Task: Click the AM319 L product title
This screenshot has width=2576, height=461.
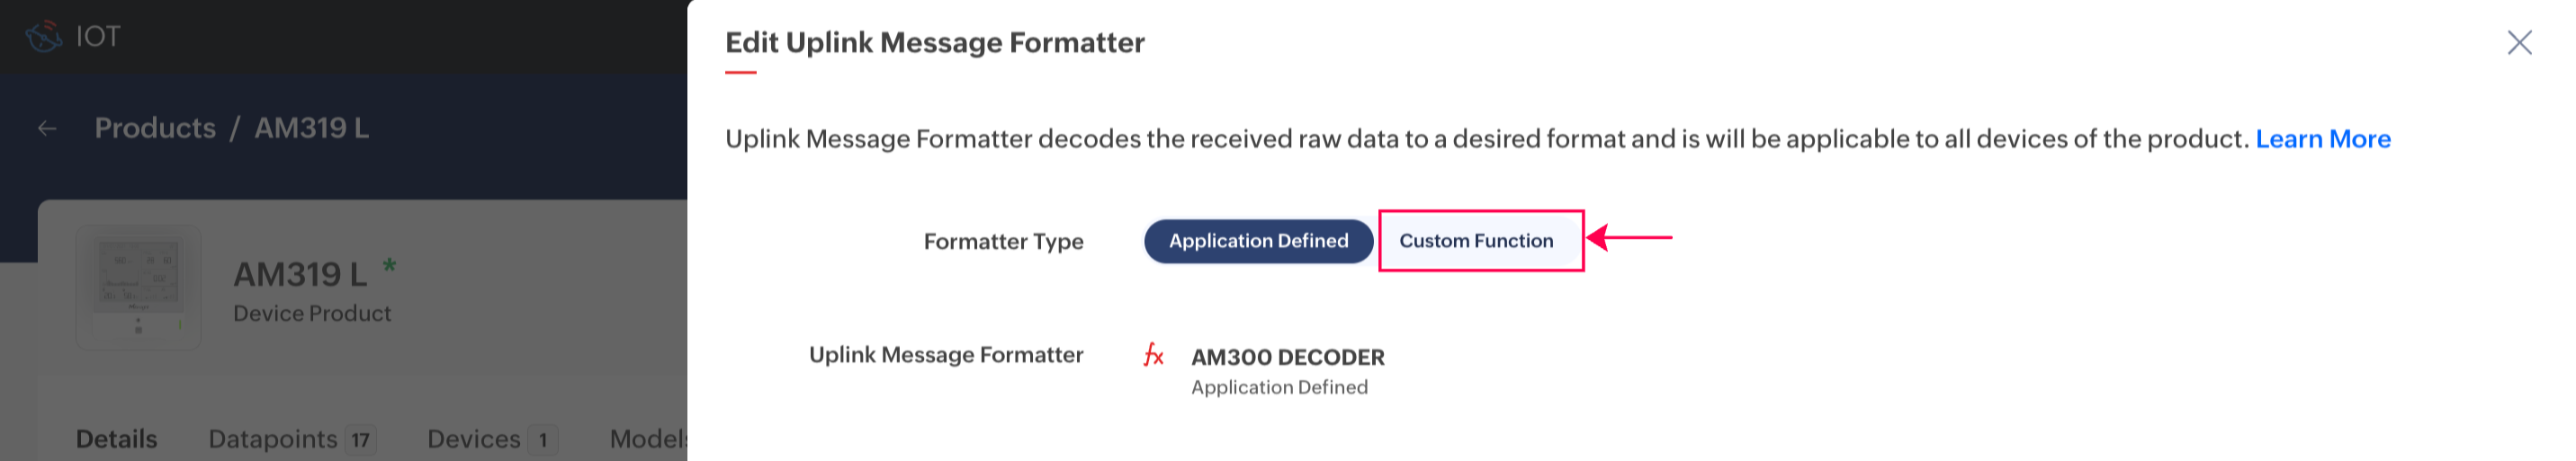Action: 300,274
